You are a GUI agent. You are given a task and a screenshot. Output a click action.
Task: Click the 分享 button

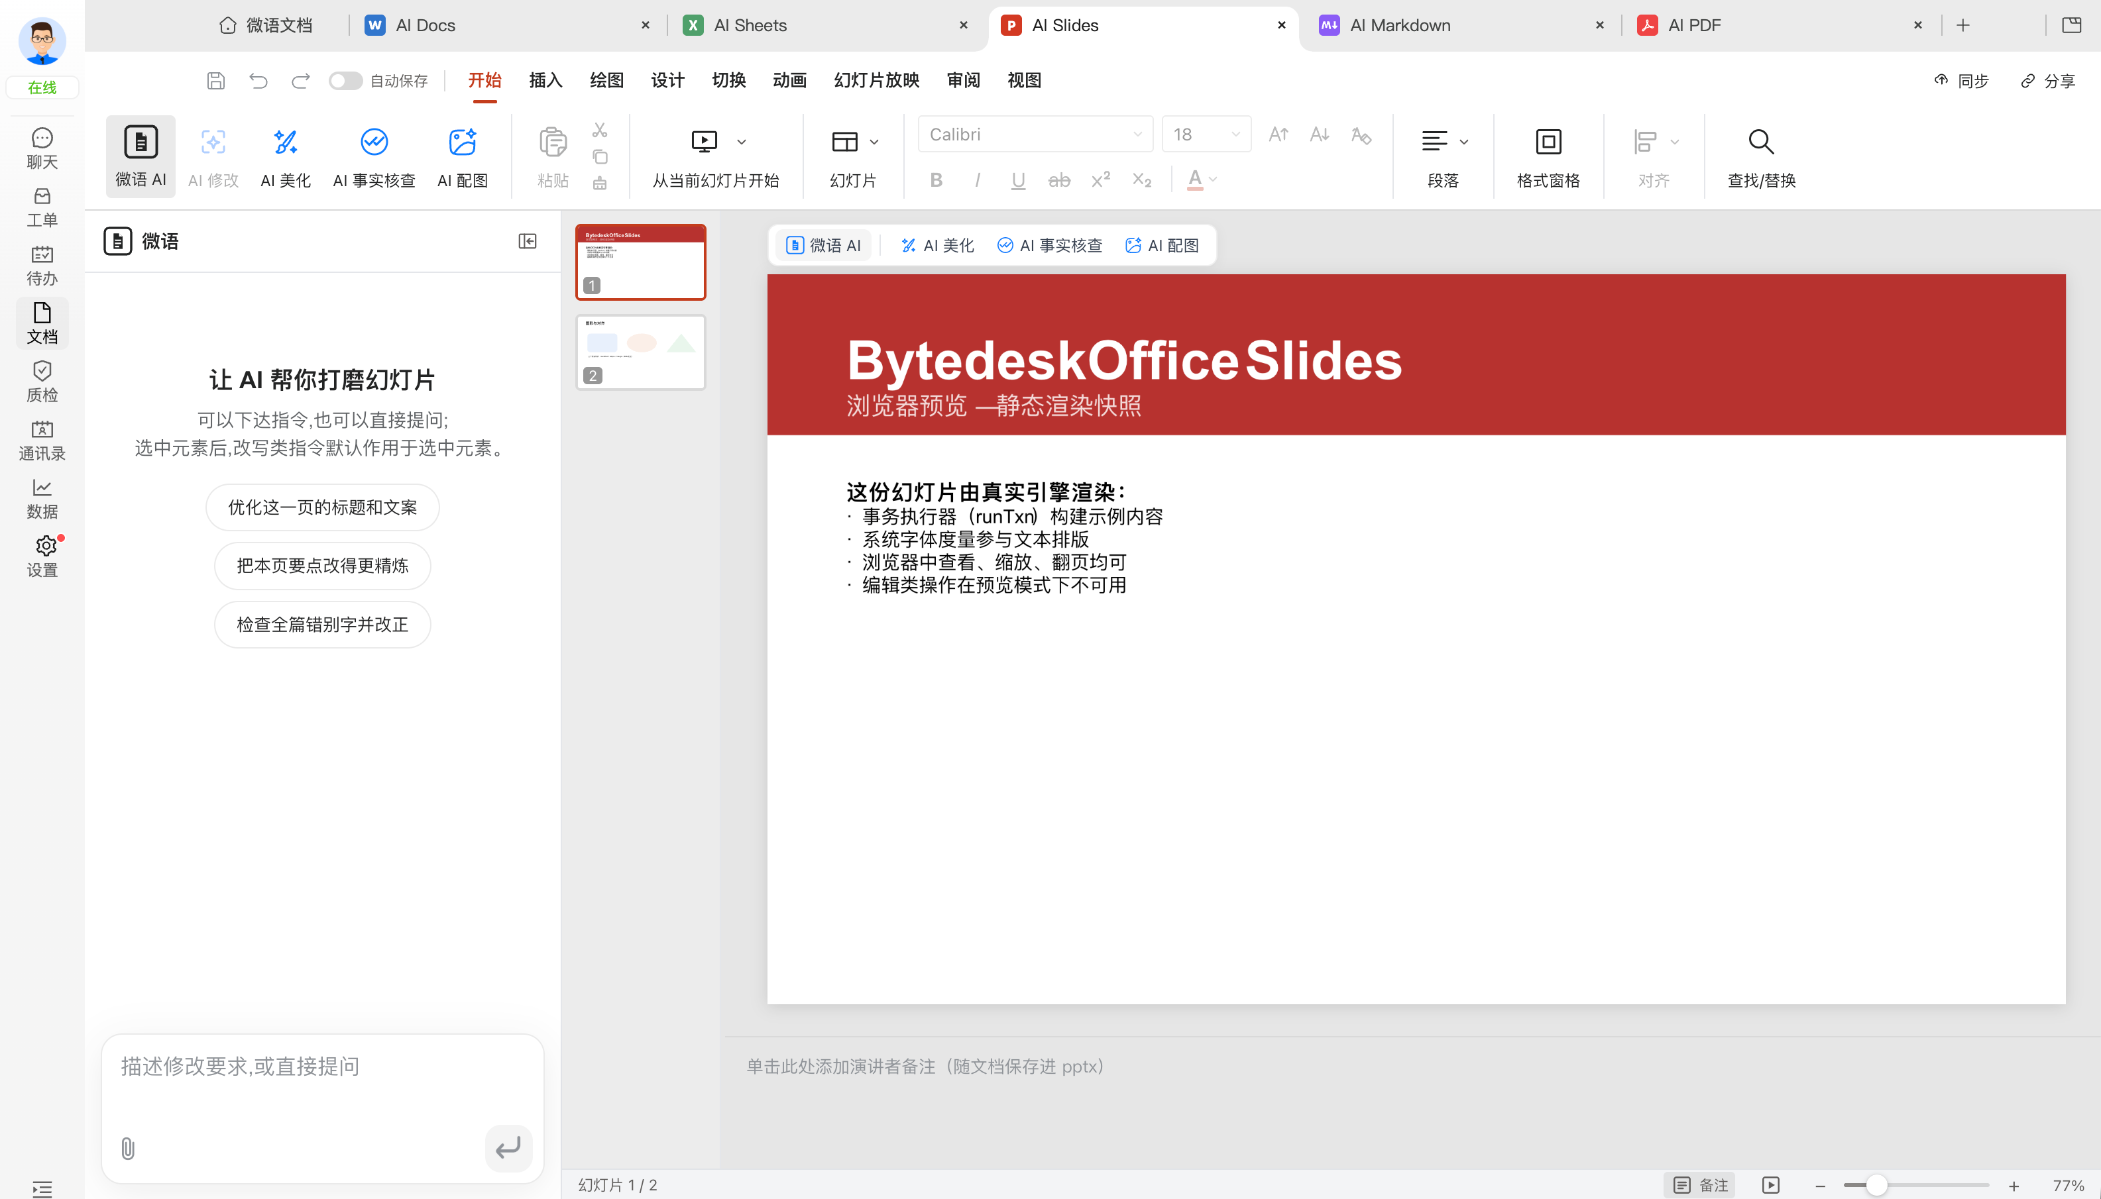[x=2047, y=81]
